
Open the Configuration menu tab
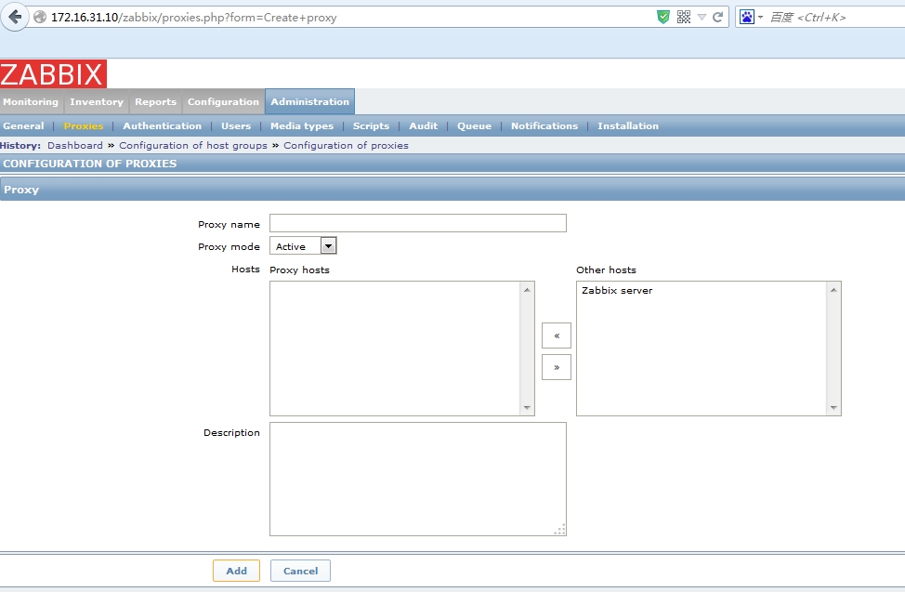coord(223,101)
